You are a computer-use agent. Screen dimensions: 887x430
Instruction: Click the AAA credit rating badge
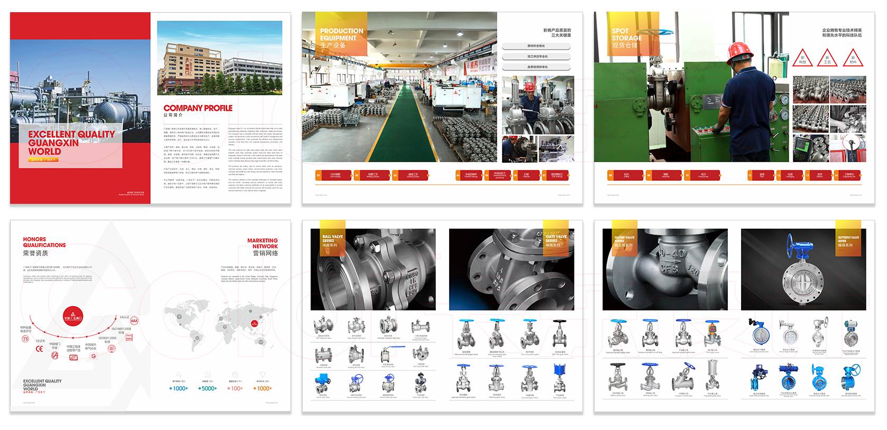point(134,321)
